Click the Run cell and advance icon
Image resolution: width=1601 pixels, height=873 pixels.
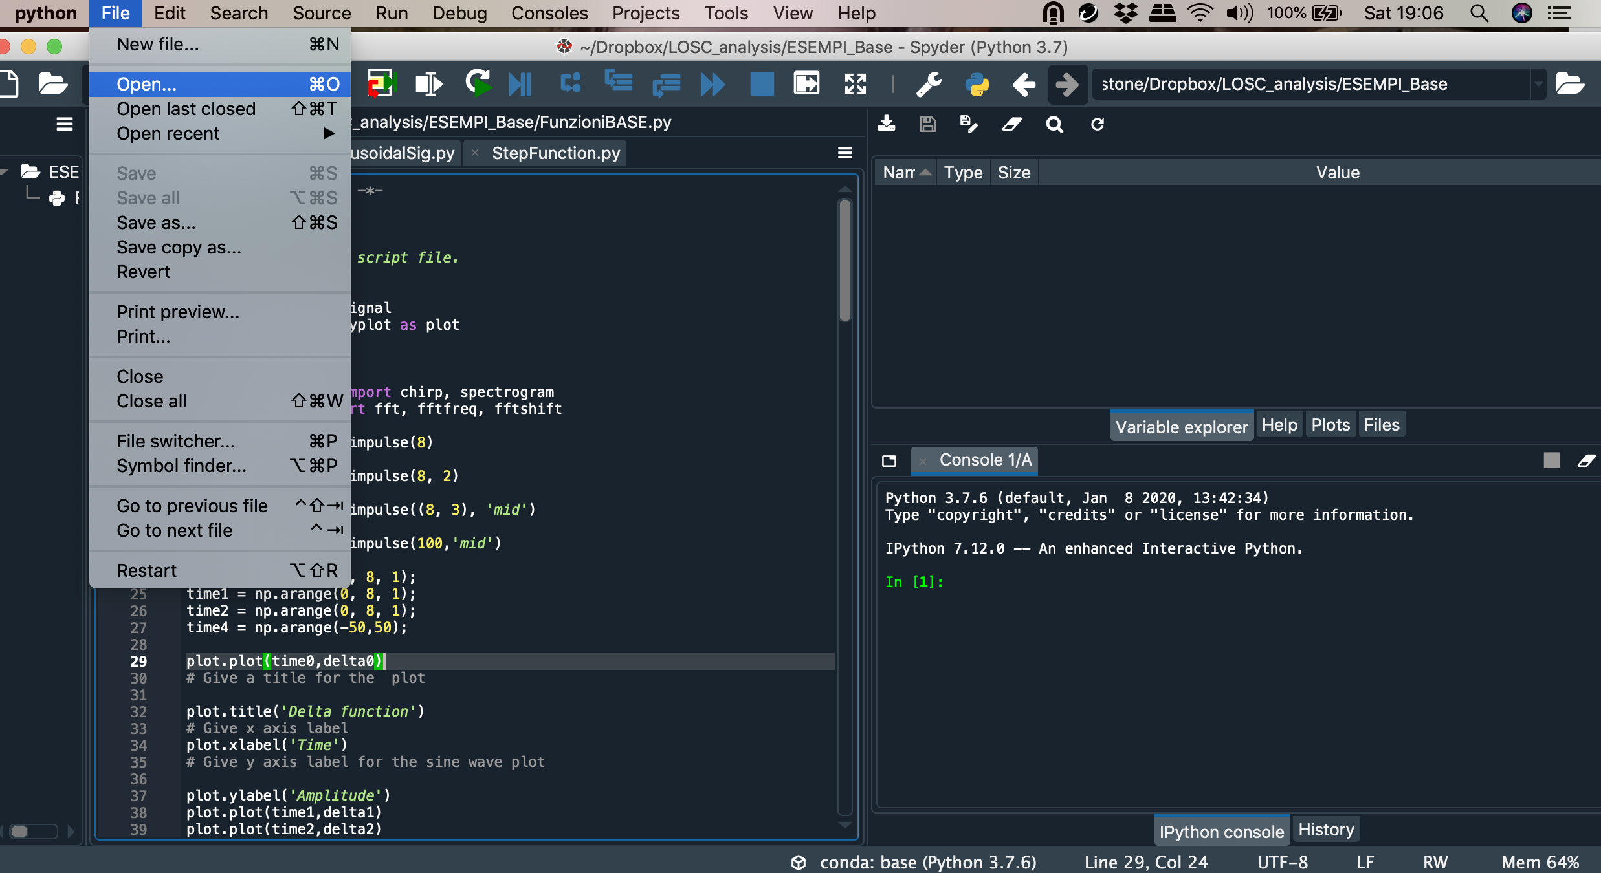pos(381,84)
